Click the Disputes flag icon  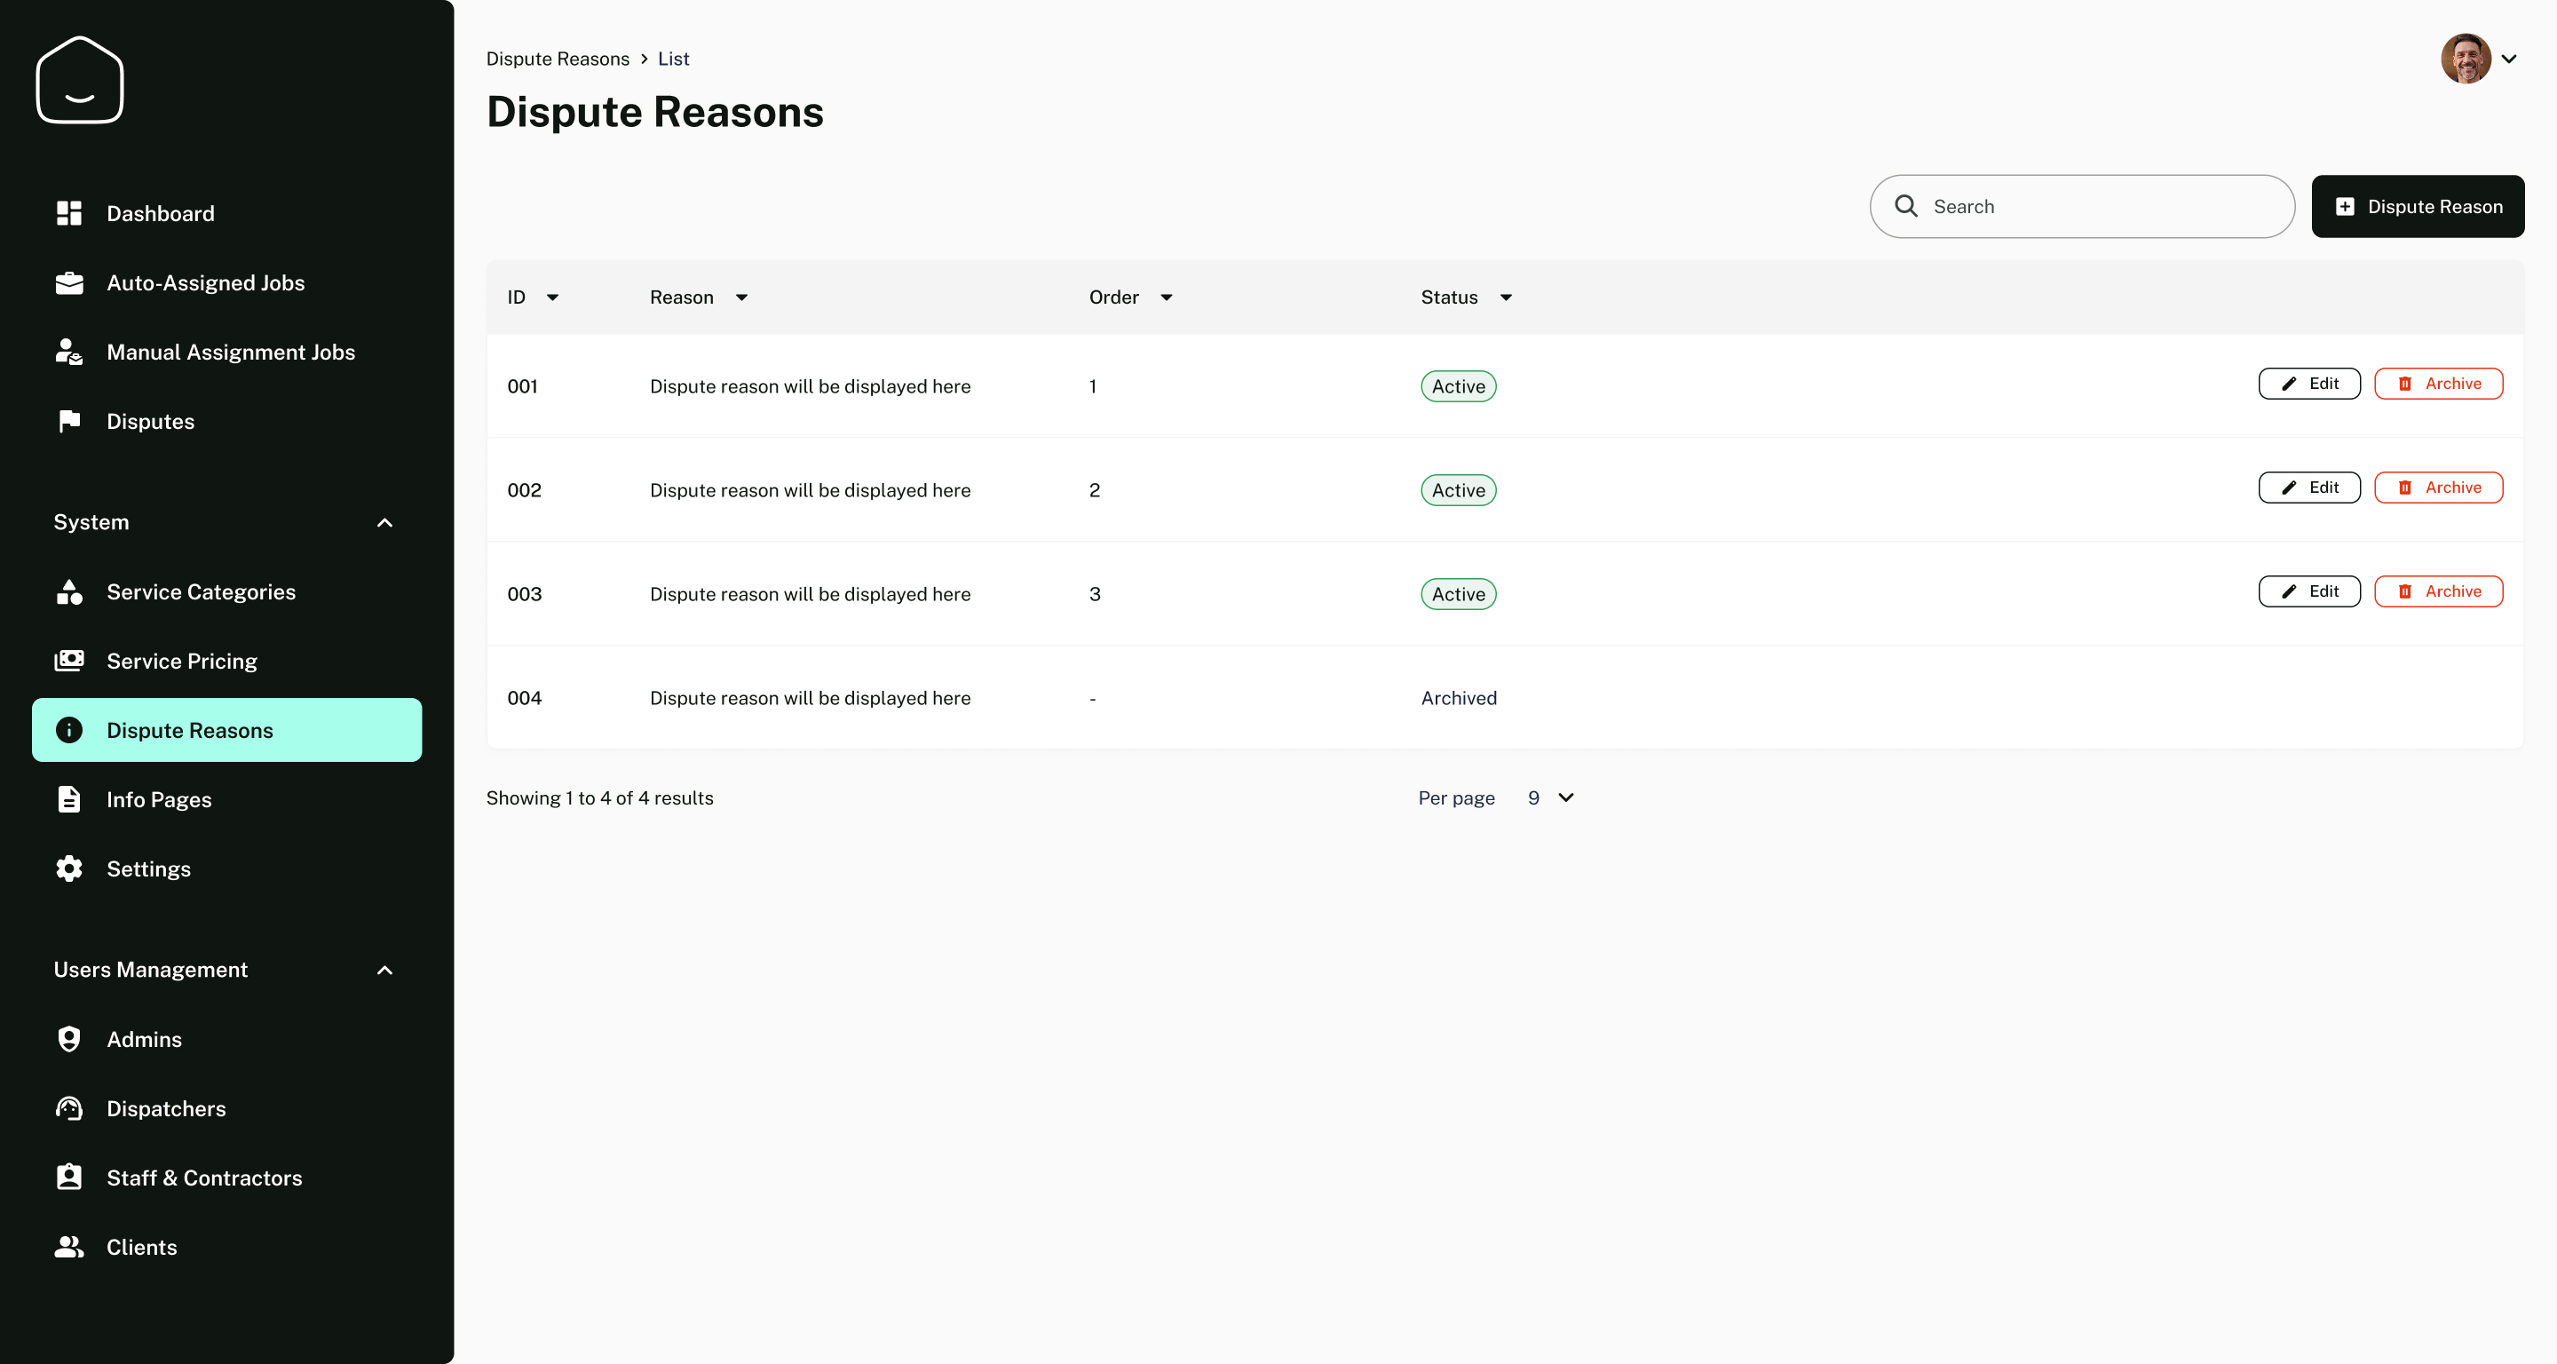[68, 421]
